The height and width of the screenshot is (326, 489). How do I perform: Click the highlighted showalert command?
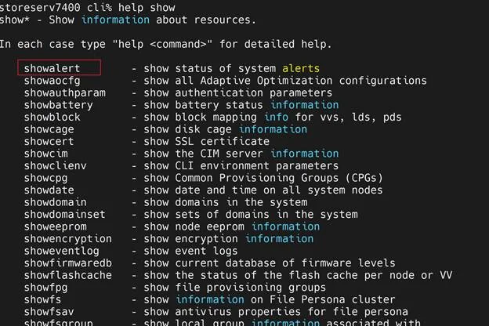pyautogui.click(x=52, y=68)
